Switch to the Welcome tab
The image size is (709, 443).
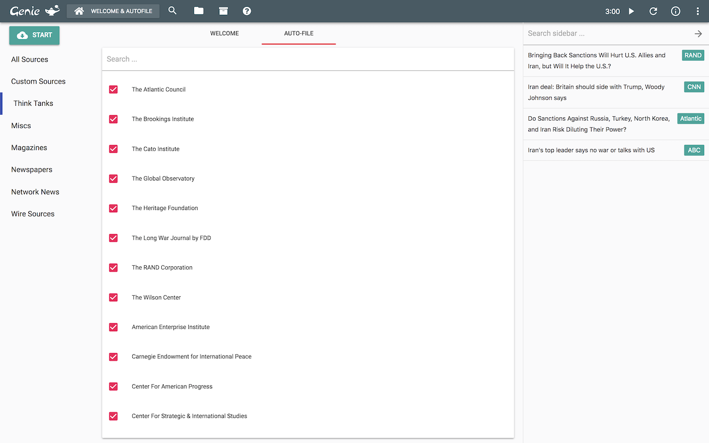pos(224,34)
